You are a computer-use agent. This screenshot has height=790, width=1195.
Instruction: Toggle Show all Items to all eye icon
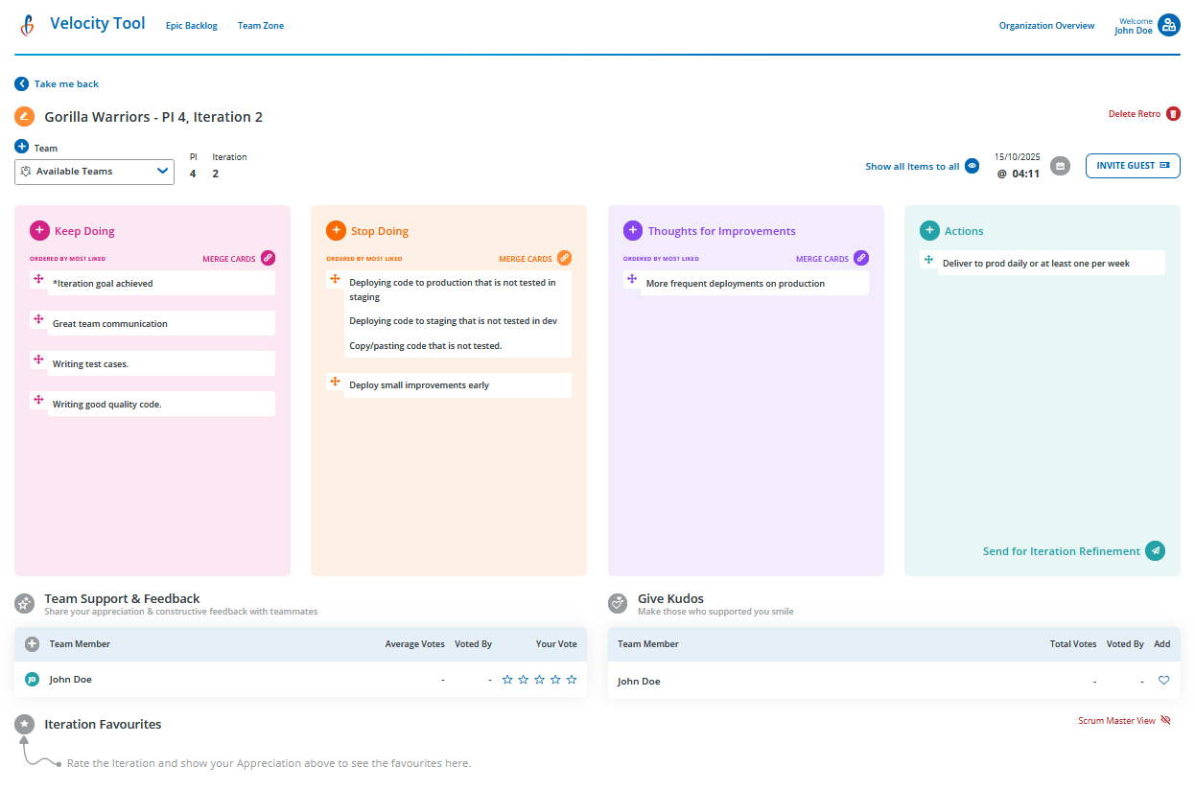972,166
